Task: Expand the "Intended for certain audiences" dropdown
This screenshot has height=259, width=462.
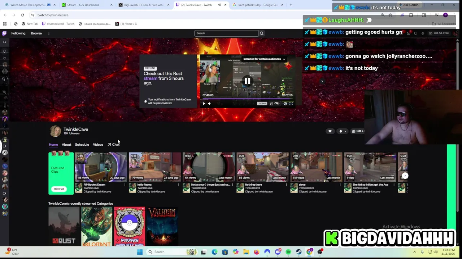Action: 264,59
